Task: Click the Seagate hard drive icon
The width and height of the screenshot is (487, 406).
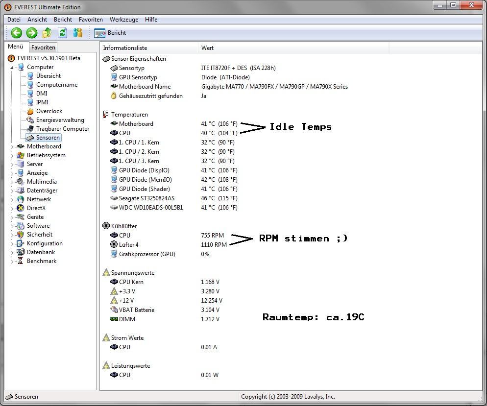Action: click(x=114, y=198)
